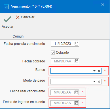Image resolution: width=110 pixels, height=109 pixels.
Task: Click the green Aceptar checkmark icon
Action: tap(7, 19)
